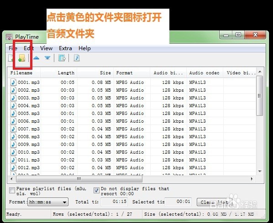The width and height of the screenshot is (273, 223).
Task: Select file name 0012.mp3
Action: click(29, 168)
